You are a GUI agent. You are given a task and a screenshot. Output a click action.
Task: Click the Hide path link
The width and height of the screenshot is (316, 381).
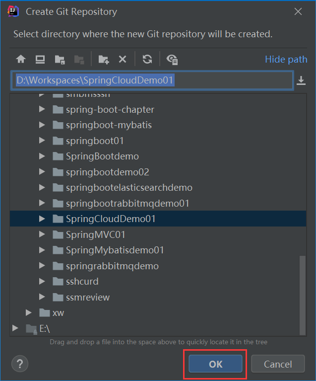pyautogui.click(x=286, y=60)
